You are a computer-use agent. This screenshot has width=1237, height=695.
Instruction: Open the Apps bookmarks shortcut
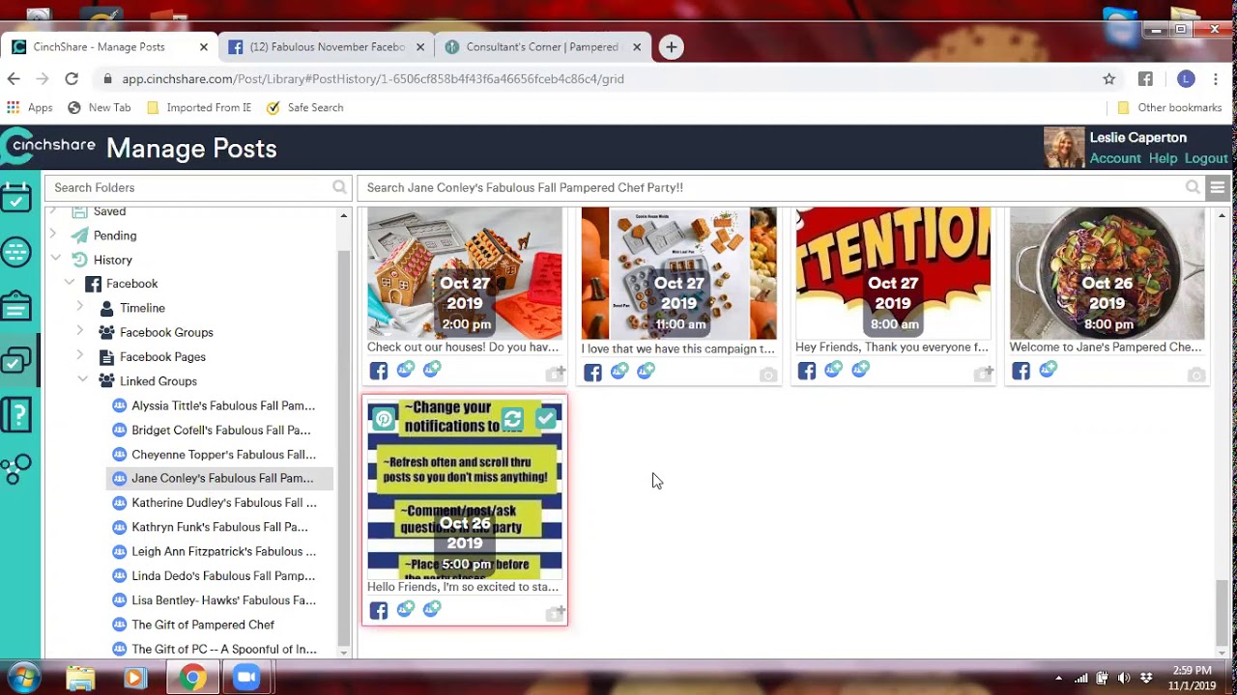click(30, 107)
